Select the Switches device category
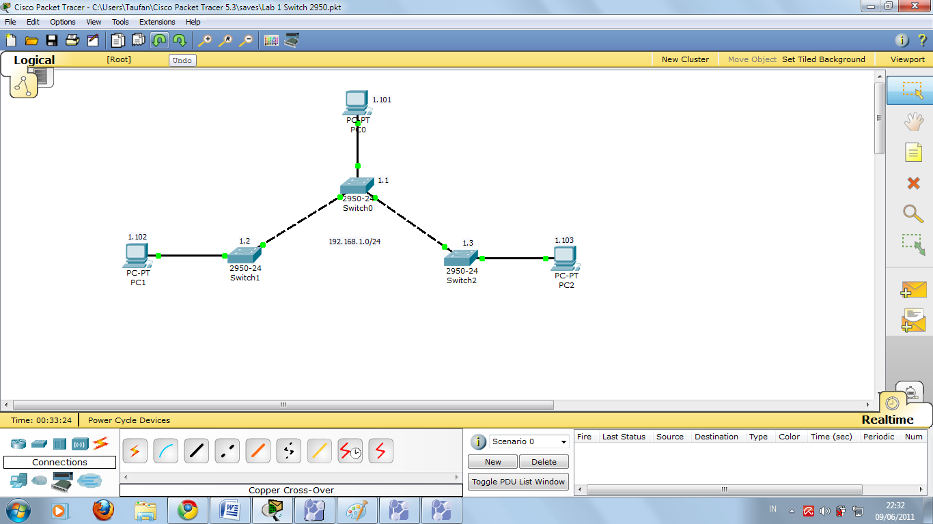933x524 pixels. [x=39, y=444]
